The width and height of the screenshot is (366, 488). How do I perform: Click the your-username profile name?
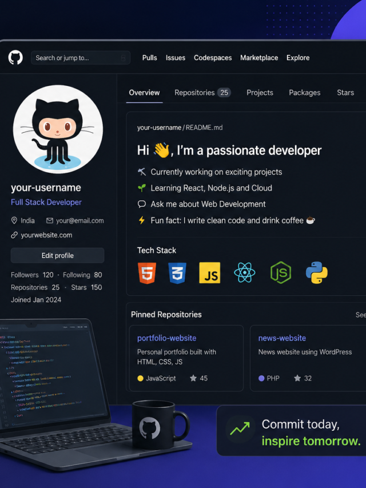(x=46, y=188)
